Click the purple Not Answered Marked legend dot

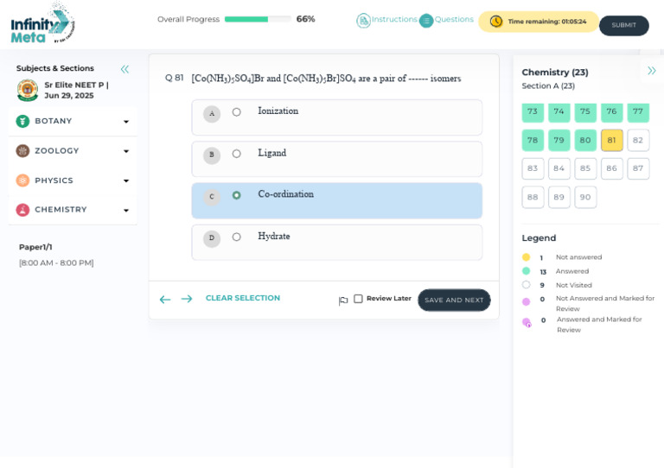pyautogui.click(x=526, y=302)
